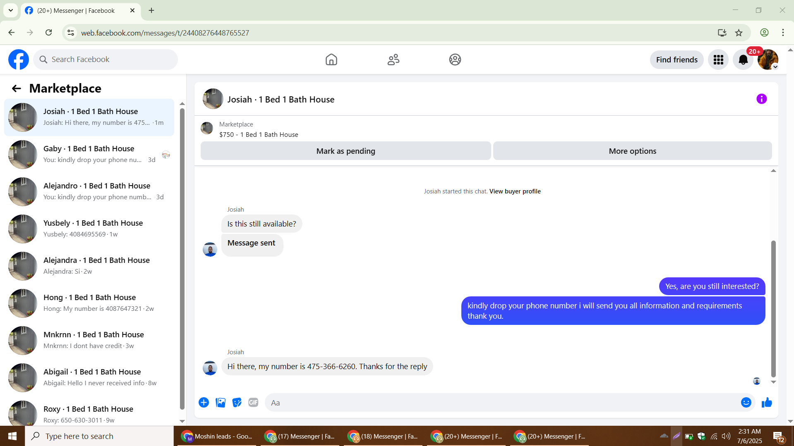Viewport: 794px width, 446px height.
Task: Click Josiah's chat header profile picture
Action: pos(213,99)
